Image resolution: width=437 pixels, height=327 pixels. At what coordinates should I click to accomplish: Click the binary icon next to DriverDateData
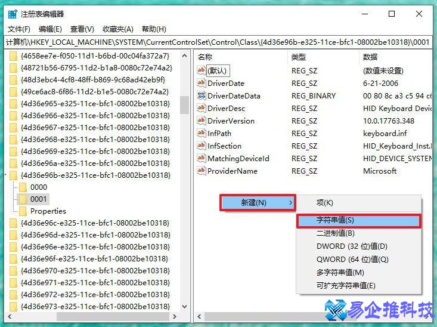tap(201, 96)
